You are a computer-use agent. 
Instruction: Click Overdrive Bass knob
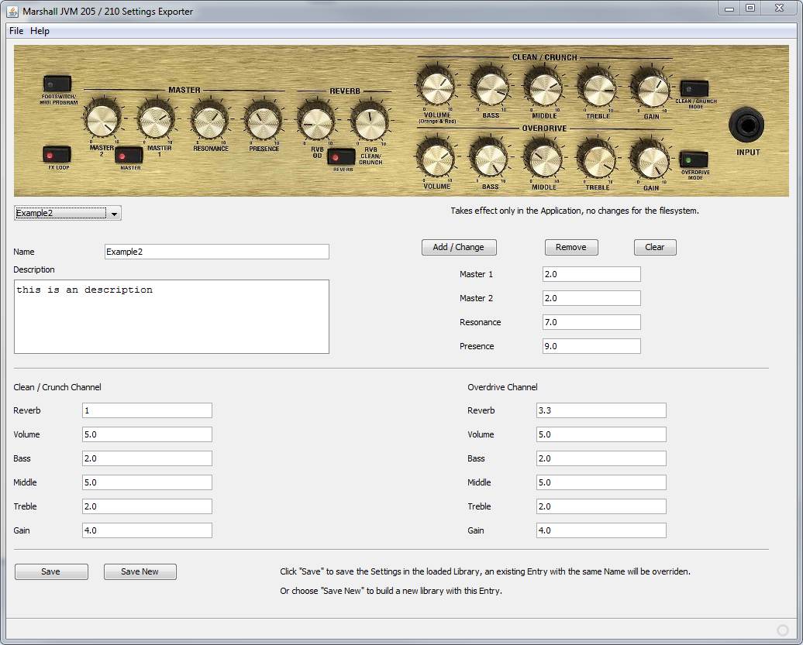tap(490, 159)
